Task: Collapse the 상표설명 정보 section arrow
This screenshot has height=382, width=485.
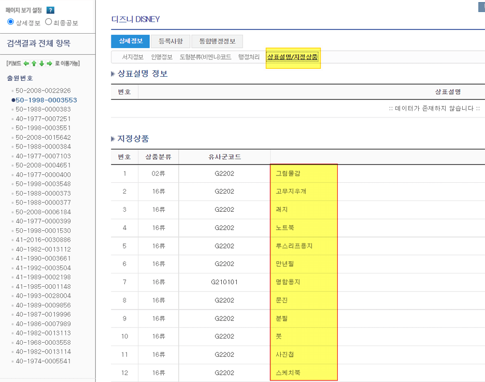Action: click(x=113, y=74)
